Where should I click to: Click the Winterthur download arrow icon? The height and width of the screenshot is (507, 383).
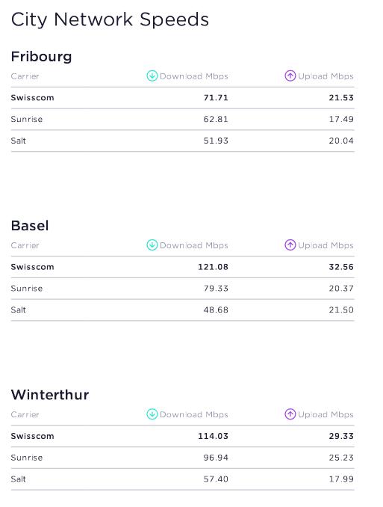tap(152, 414)
